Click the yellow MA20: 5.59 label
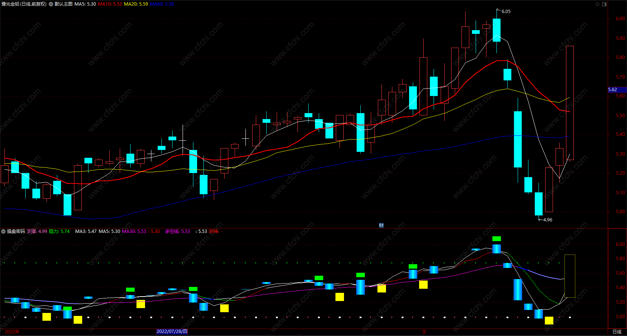The width and height of the screenshot is (627, 336). point(136,4)
